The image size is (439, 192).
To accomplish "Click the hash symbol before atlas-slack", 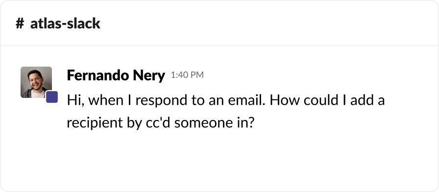I will (20, 24).
